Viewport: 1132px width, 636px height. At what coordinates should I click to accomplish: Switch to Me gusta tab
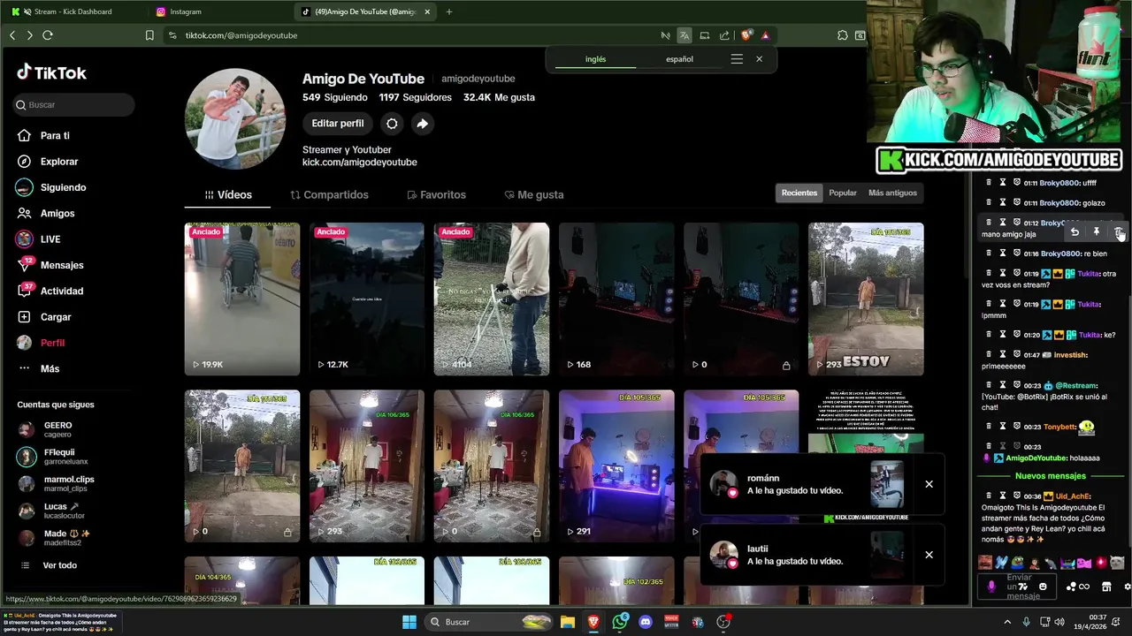click(533, 194)
